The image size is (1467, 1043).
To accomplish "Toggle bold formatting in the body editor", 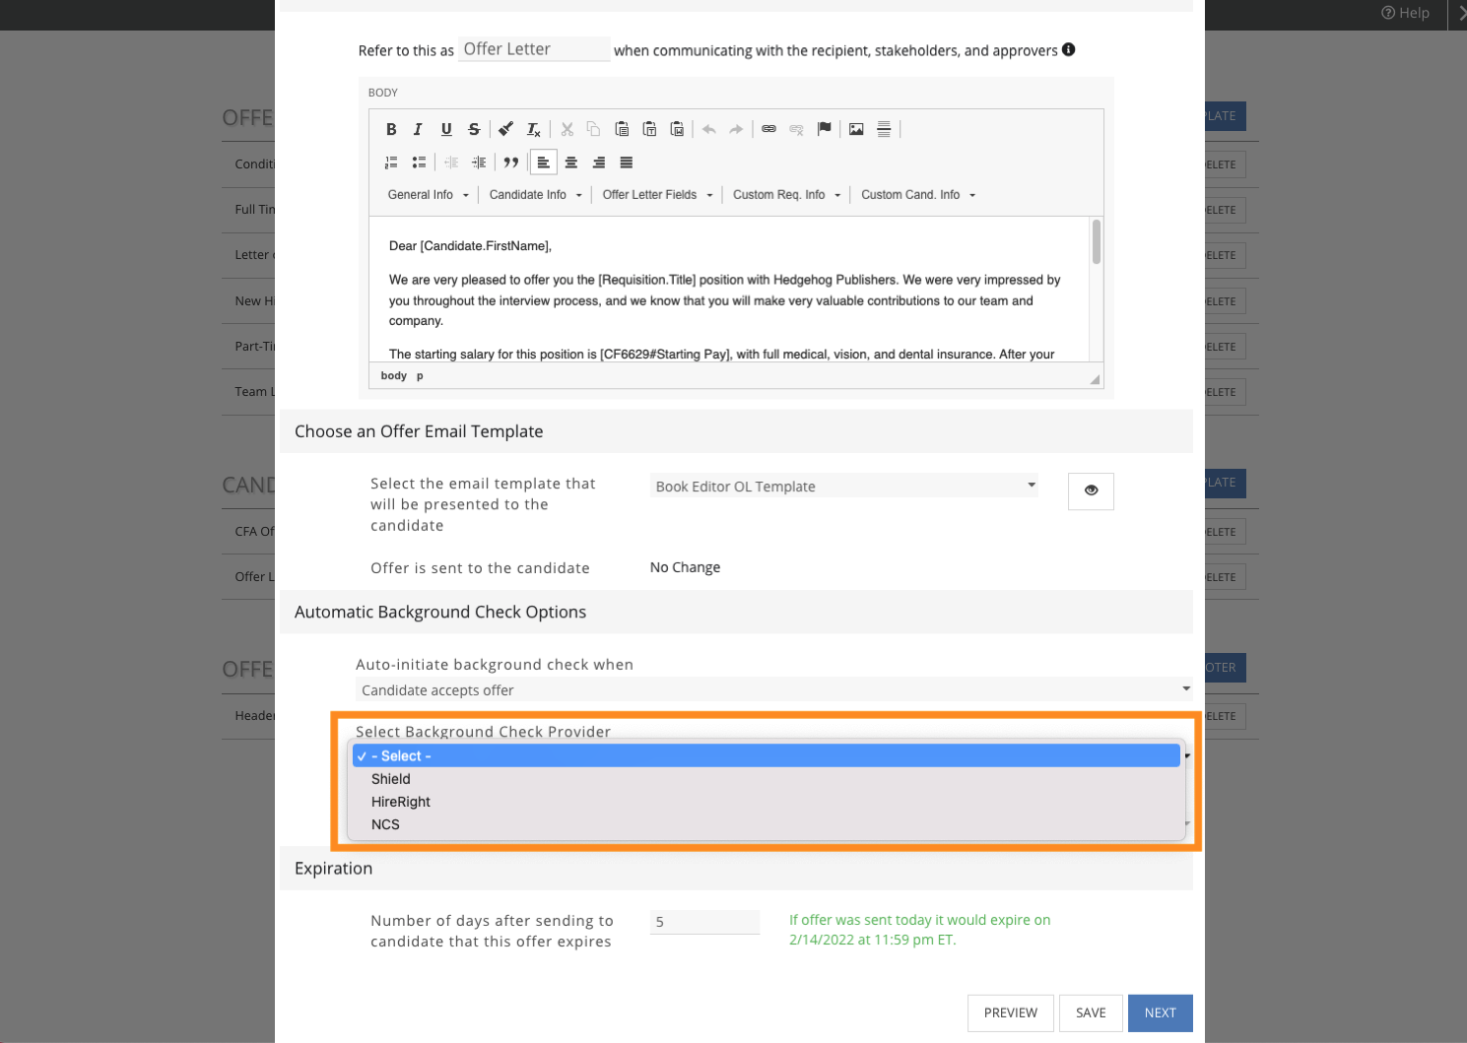I will 391,129.
